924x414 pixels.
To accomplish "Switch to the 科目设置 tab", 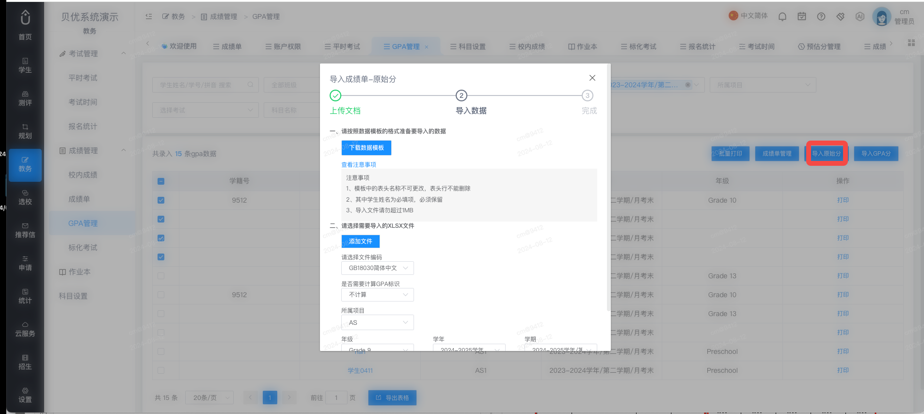I will tap(468, 47).
